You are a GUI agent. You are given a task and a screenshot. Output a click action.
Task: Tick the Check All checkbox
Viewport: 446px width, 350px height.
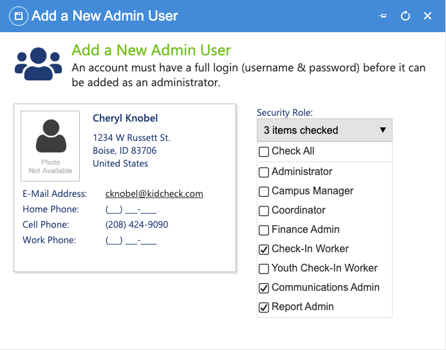click(x=264, y=152)
